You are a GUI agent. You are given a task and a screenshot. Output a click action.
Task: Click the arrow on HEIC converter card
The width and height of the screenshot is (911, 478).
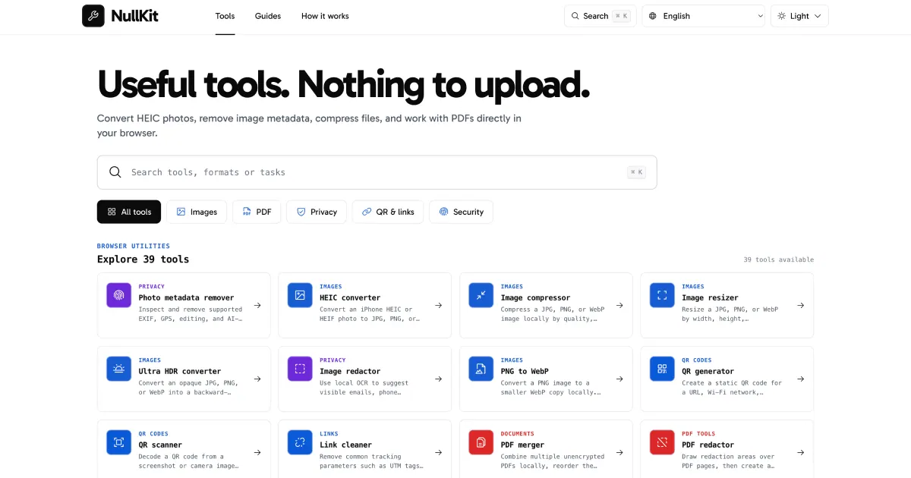[438, 305]
